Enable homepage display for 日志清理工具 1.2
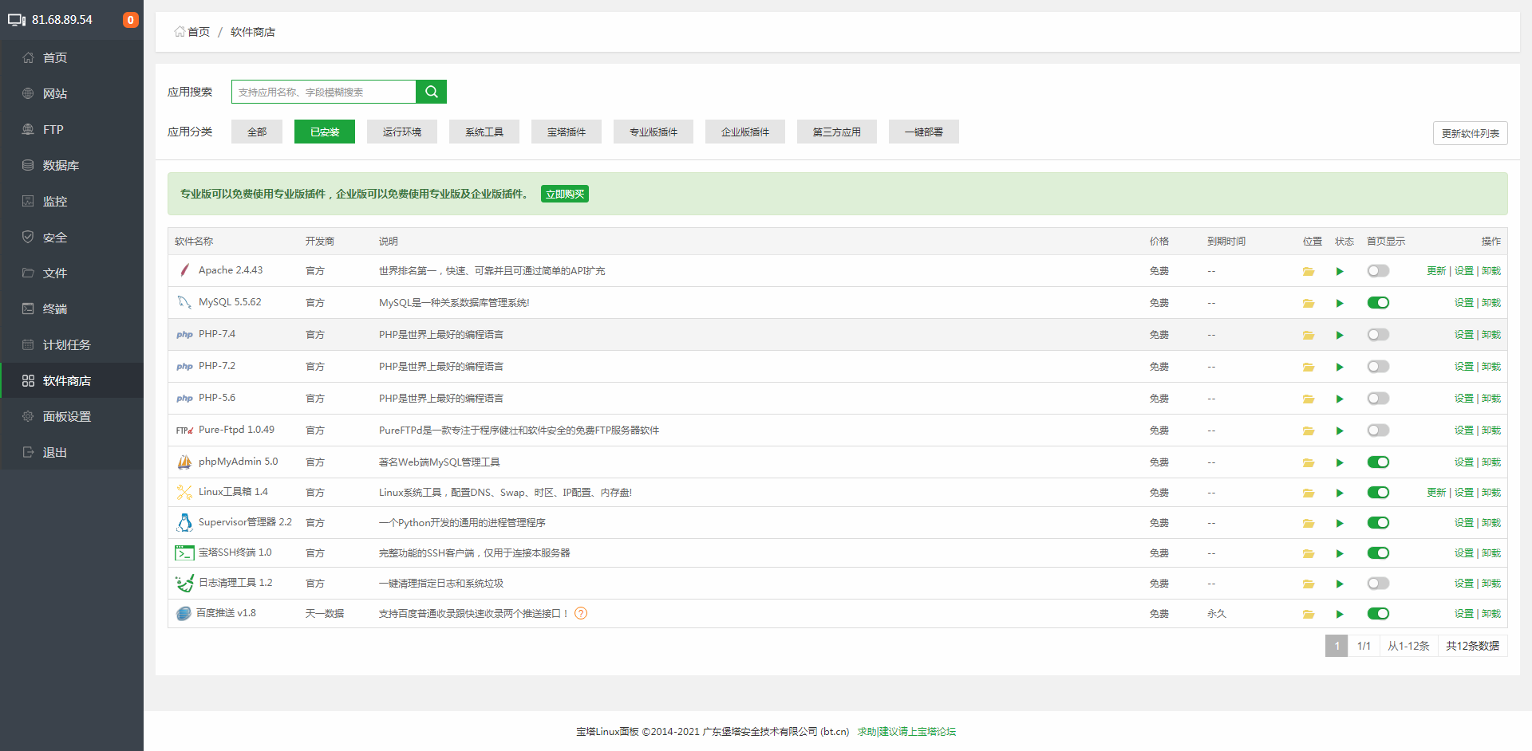This screenshot has width=1532, height=751. tap(1378, 584)
